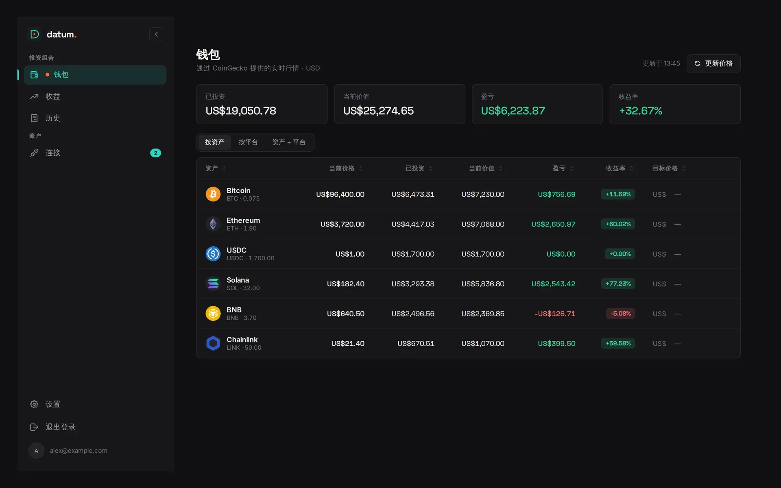781x488 pixels.
Task: Click the BNB coin icon
Action: pos(213,314)
